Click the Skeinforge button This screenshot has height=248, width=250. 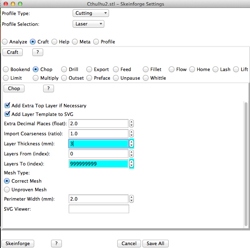[x=18, y=244]
